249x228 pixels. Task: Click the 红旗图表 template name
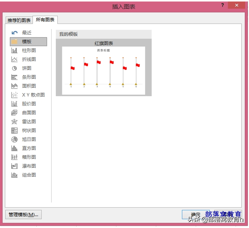pos(104,43)
